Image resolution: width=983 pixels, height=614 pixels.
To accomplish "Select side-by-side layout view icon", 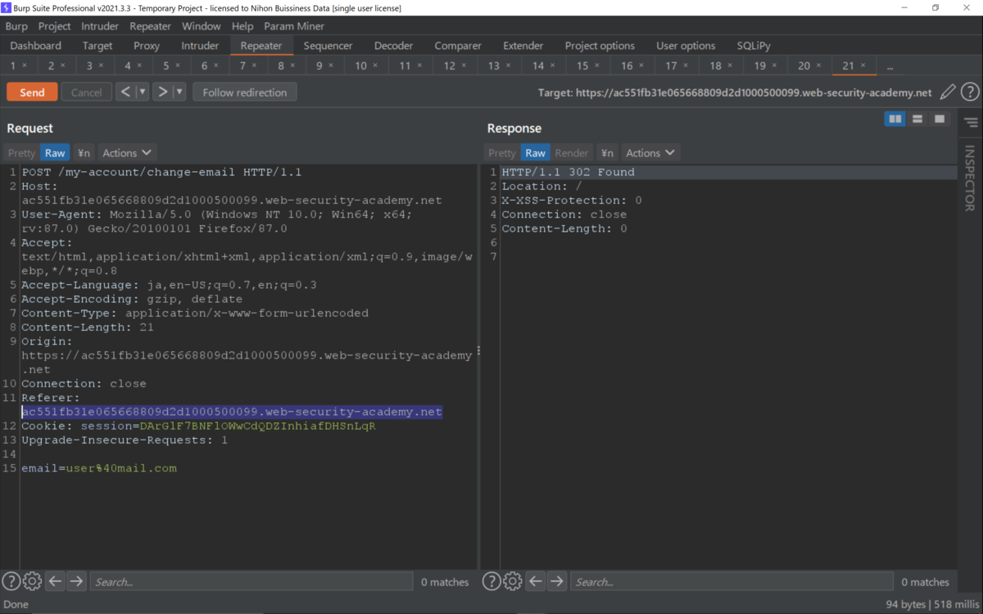I will tap(895, 120).
